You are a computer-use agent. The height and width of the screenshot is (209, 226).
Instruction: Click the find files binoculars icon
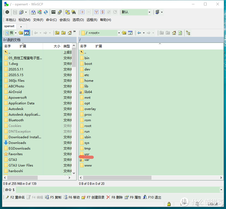74,12
